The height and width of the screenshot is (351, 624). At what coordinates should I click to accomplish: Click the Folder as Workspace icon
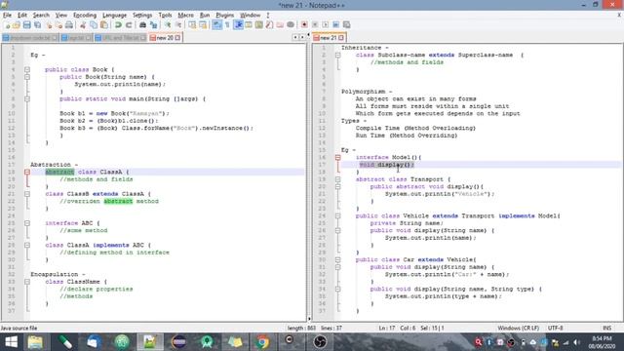tap(280, 25)
